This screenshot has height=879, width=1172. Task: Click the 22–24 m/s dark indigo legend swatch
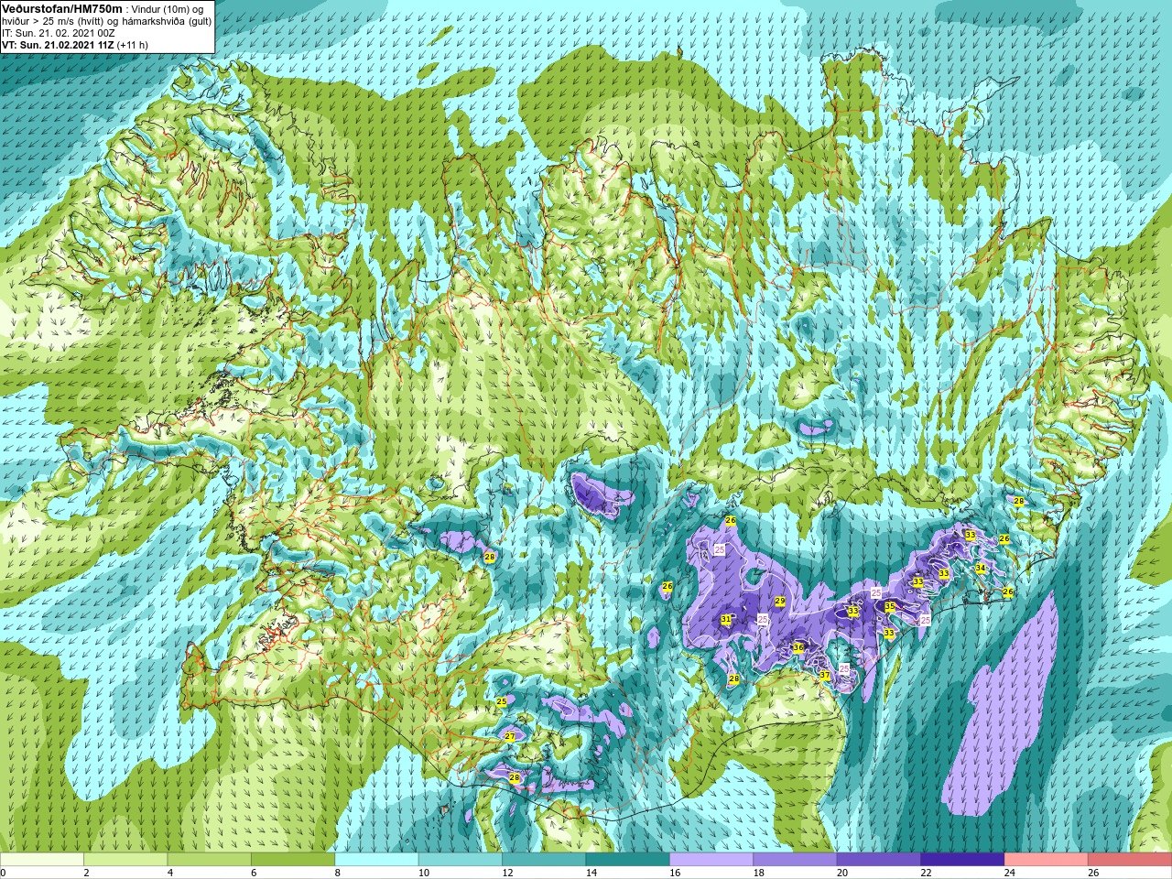962,860
